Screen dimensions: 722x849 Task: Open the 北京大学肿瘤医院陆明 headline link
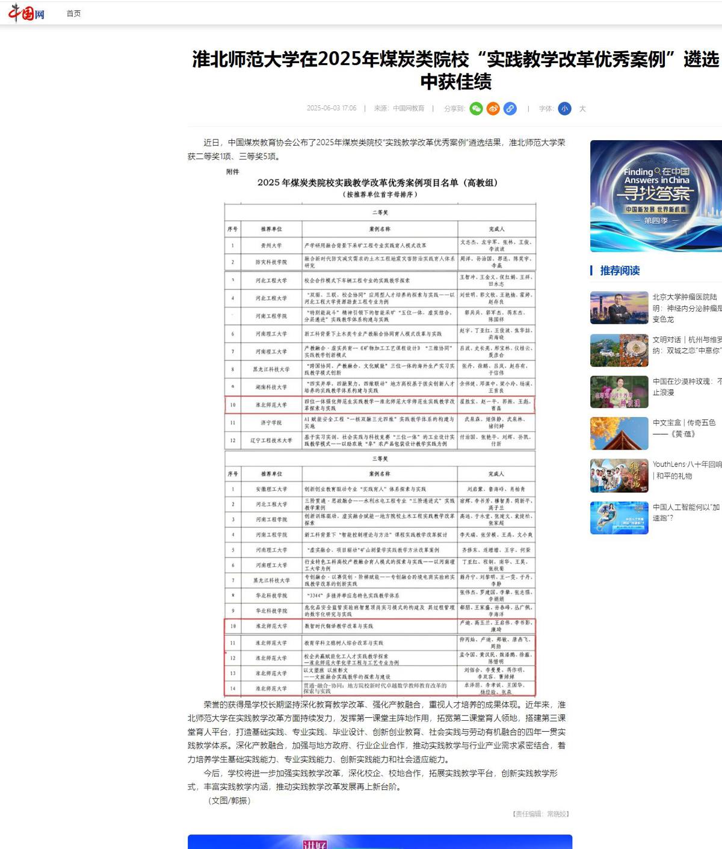point(687,307)
